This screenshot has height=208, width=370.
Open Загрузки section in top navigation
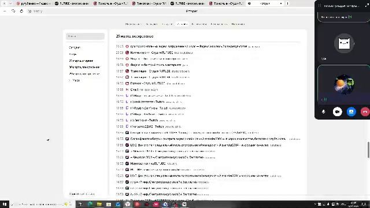[x=167, y=24]
